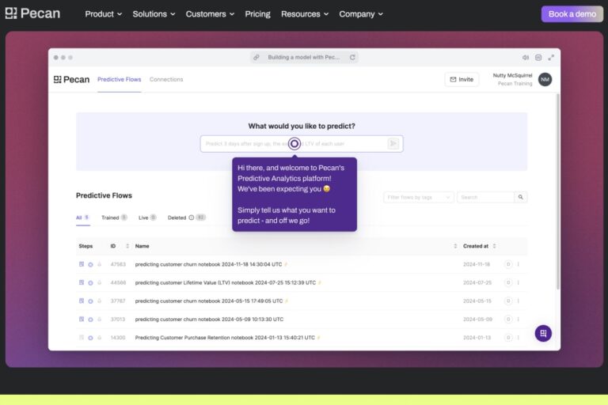Open the kebab menu for flow 47563

click(518, 264)
